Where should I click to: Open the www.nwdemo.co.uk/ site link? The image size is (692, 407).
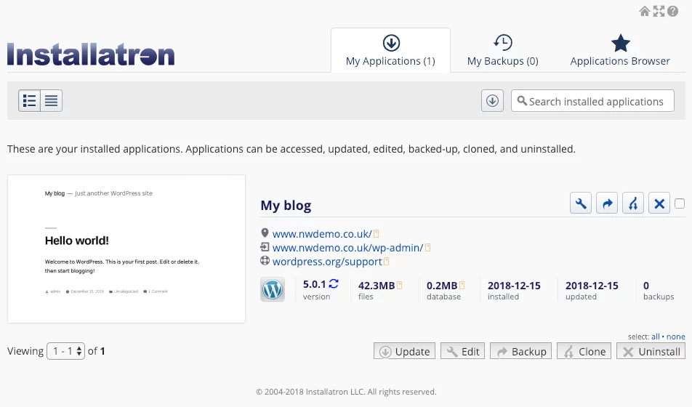[322, 234]
